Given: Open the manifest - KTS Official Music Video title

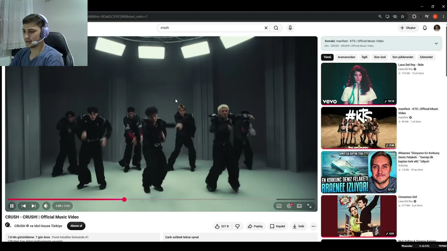Looking at the screenshot, I should 418,111.
